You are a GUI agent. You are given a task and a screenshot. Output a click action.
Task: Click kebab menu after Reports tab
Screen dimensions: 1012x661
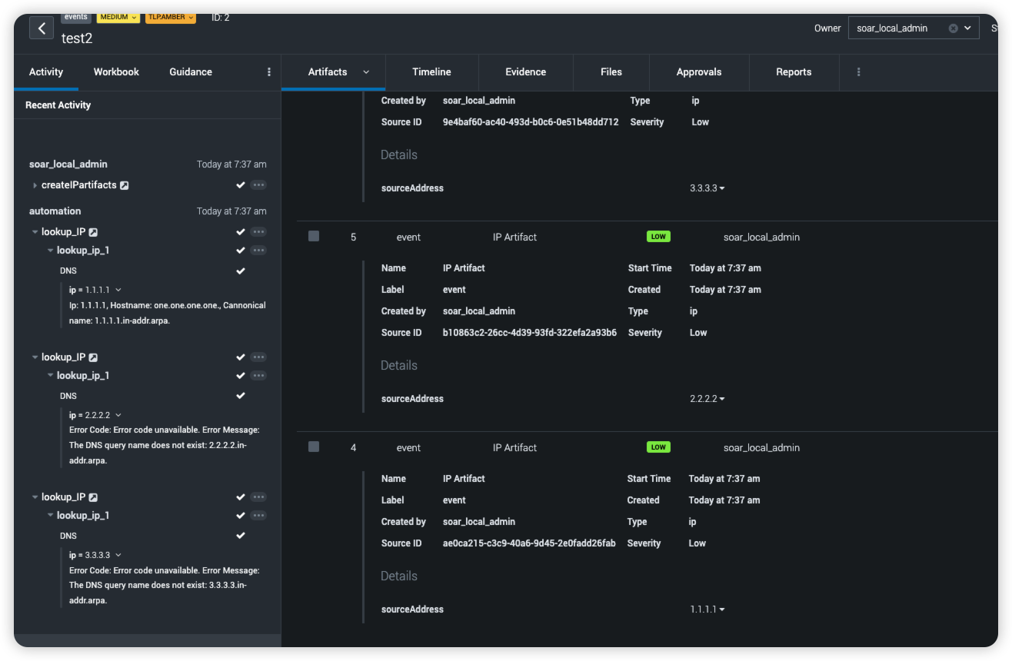coord(858,72)
